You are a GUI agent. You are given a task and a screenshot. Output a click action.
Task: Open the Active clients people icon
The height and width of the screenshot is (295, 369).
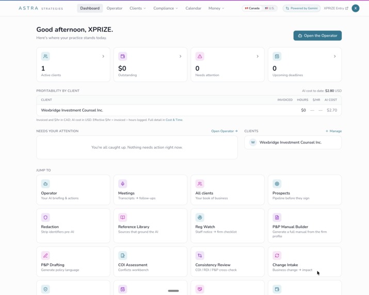pyautogui.click(x=45, y=56)
